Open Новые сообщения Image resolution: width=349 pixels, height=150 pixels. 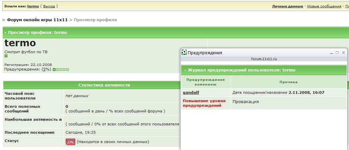click(x=324, y=6)
